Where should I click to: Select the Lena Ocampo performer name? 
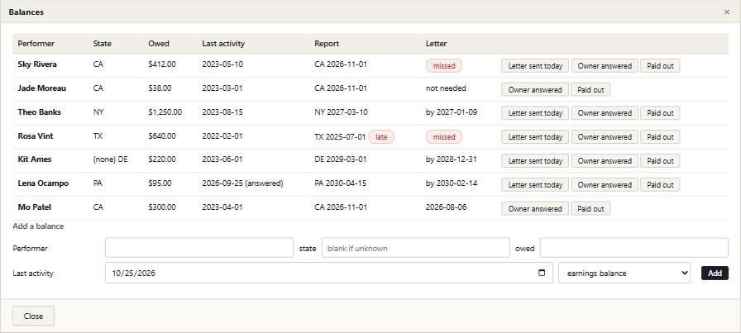43,183
